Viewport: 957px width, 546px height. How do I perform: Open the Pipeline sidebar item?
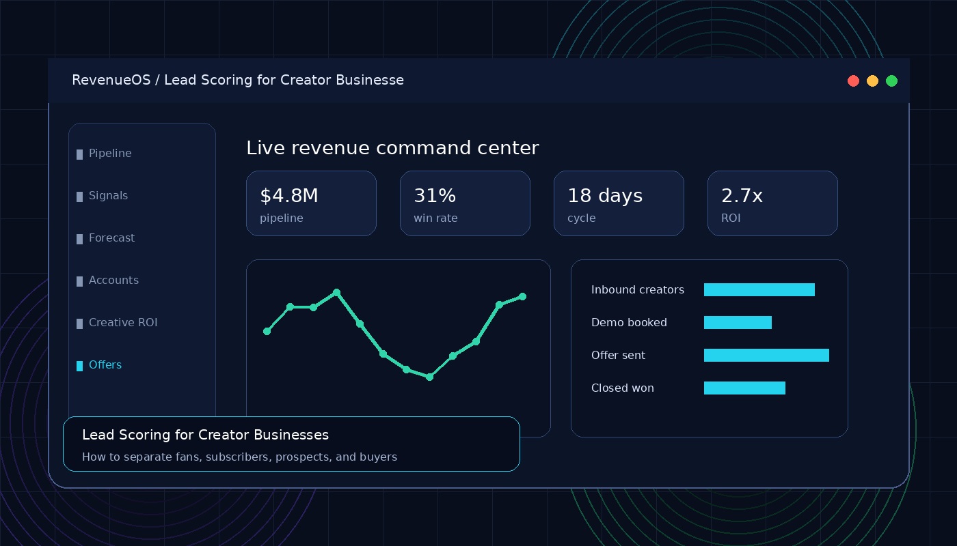(x=110, y=154)
